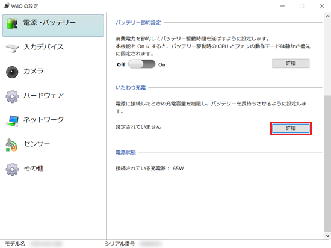This screenshot has width=331, height=248.
Task: Switch to the ハードウェア section
Action: (x=43, y=95)
